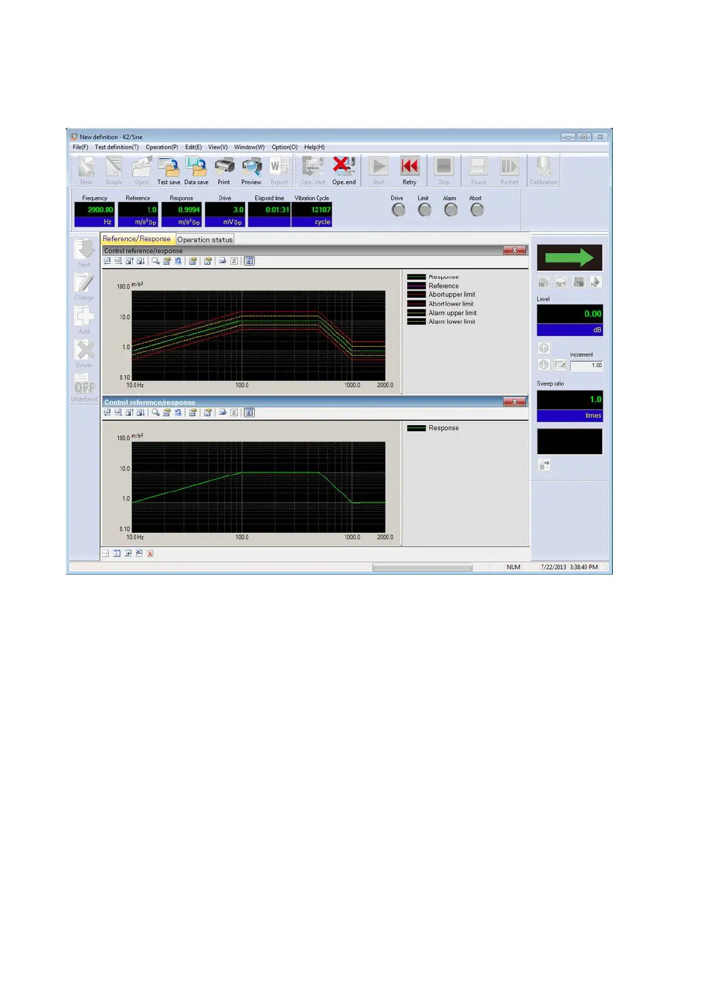
Task: Select the Reference/Response tab
Action: click(x=137, y=239)
